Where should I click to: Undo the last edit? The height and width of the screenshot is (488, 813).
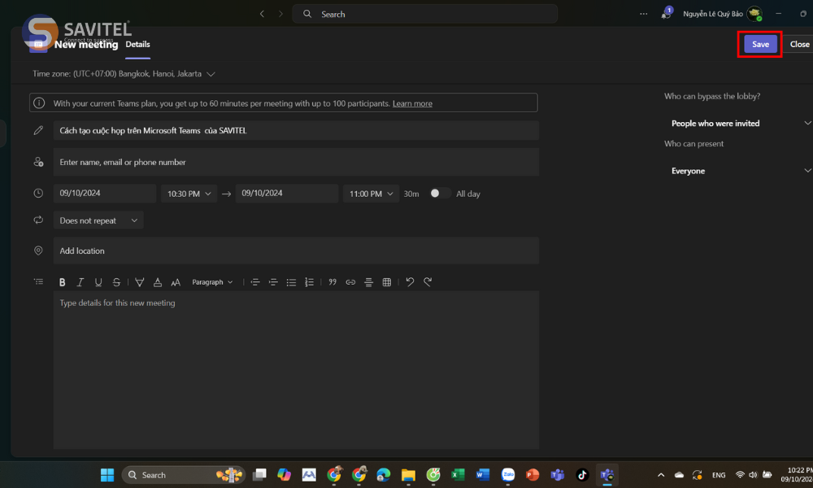pyautogui.click(x=410, y=281)
